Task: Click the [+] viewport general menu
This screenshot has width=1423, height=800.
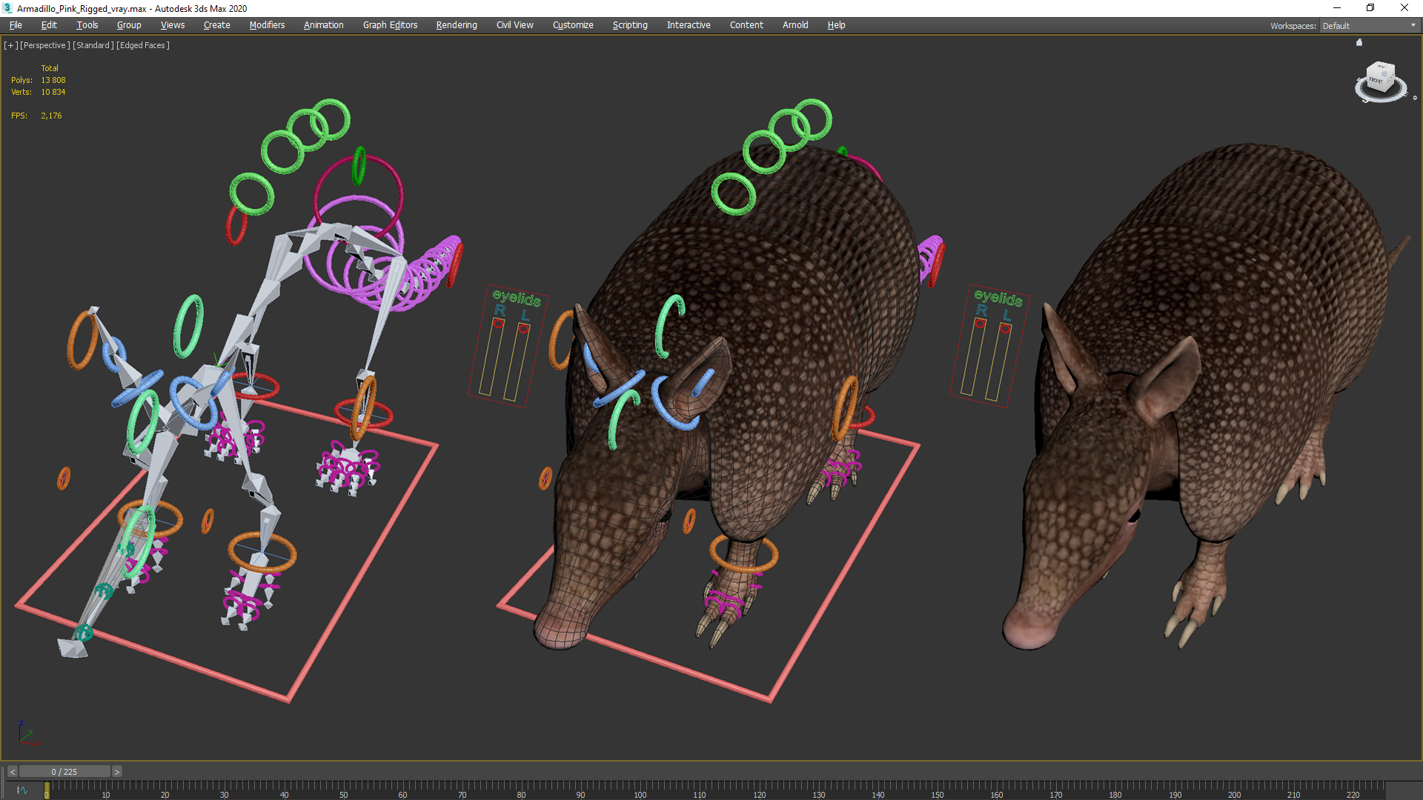Action: pos(10,45)
